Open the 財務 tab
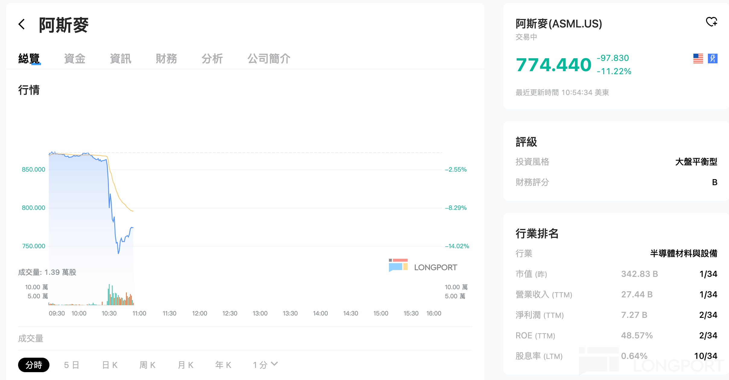 (166, 59)
